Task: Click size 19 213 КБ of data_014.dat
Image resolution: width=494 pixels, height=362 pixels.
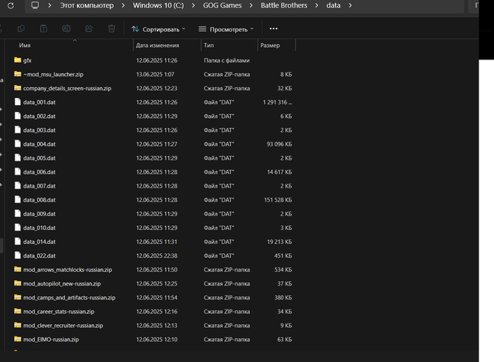Action: click(x=279, y=242)
